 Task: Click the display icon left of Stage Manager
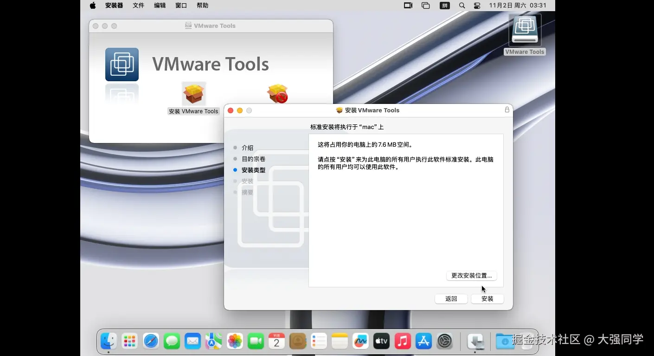pyautogui.click(x=408, y=6)
